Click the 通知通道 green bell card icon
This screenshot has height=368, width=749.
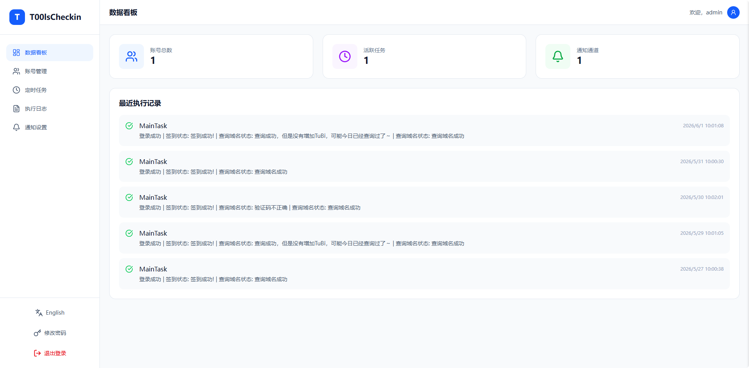point(558,56)
